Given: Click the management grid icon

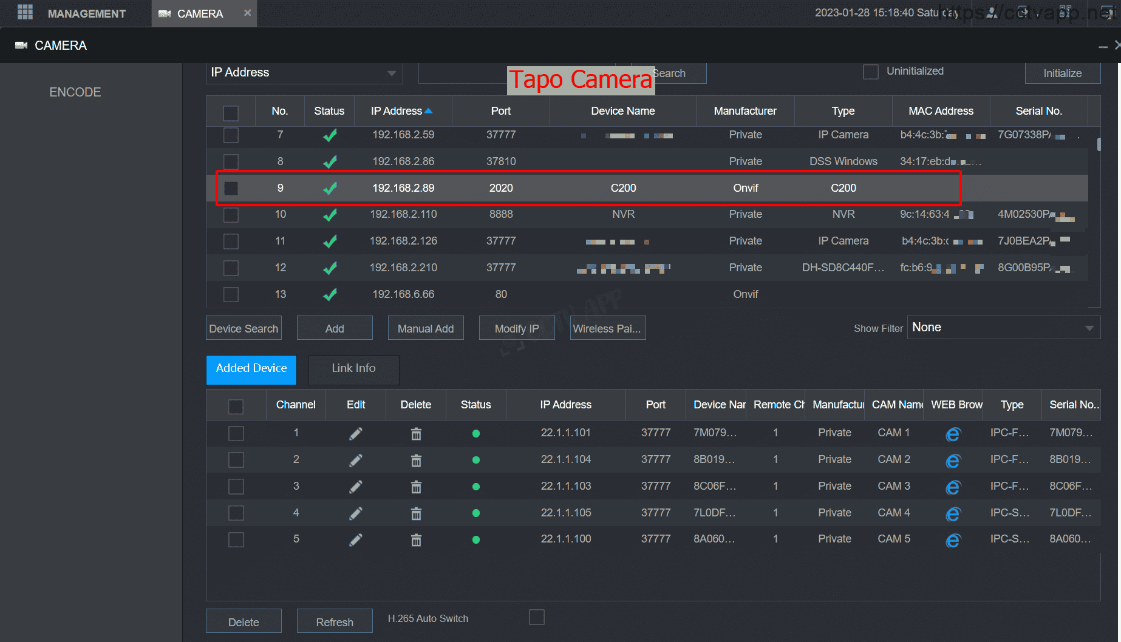Looking at the screenshot, I should pos(25,13).
